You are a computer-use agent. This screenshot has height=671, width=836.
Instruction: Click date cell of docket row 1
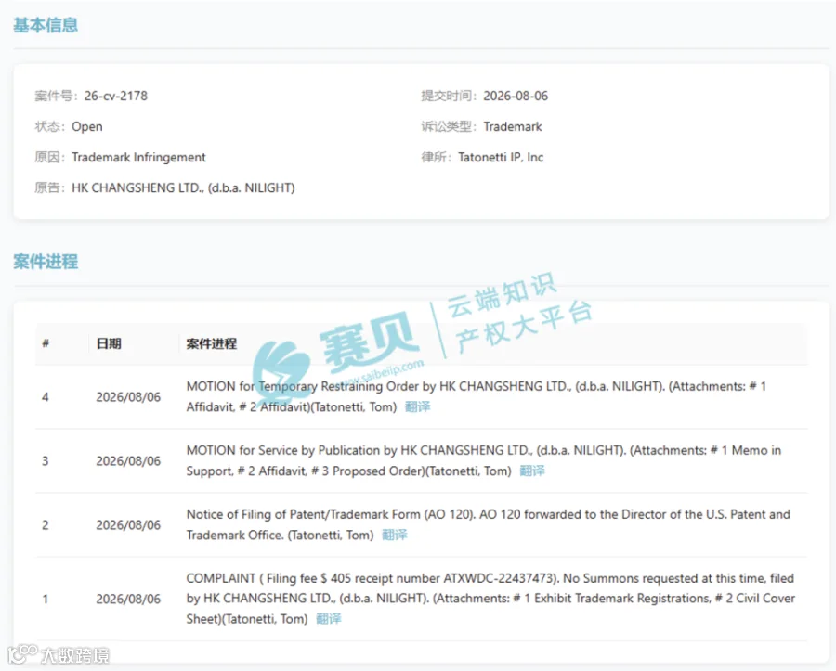128,600
